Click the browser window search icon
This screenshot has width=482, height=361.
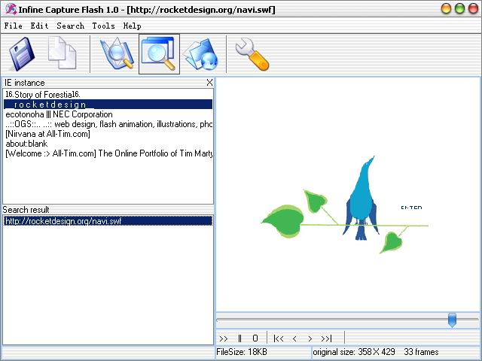[x=159, y=53]
